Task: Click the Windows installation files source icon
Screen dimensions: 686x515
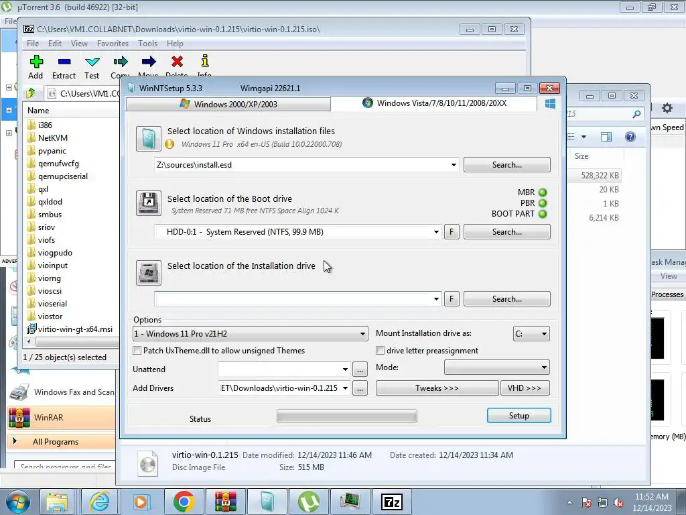Action: [148, 139]
